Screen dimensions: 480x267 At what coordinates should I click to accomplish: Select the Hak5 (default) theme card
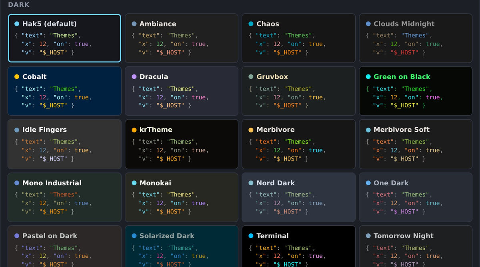(x=64, y=38)
